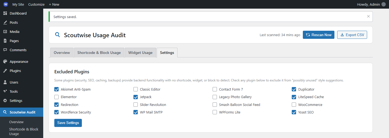Select the Settings tab
Image resolution: width=389 pixels, height=138 pixels.
pyautogui.click(x=167, y=53)
